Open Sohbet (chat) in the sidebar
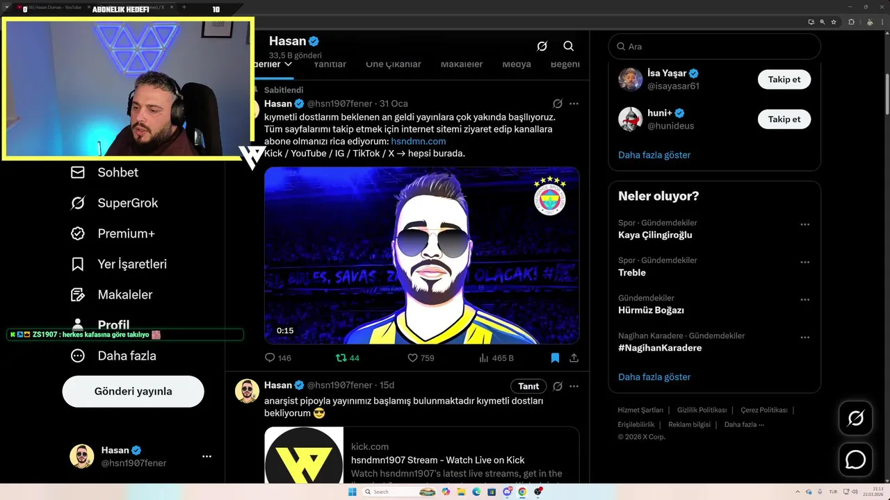This screenshot has height=500, width=890. click(x=104, y=172)
